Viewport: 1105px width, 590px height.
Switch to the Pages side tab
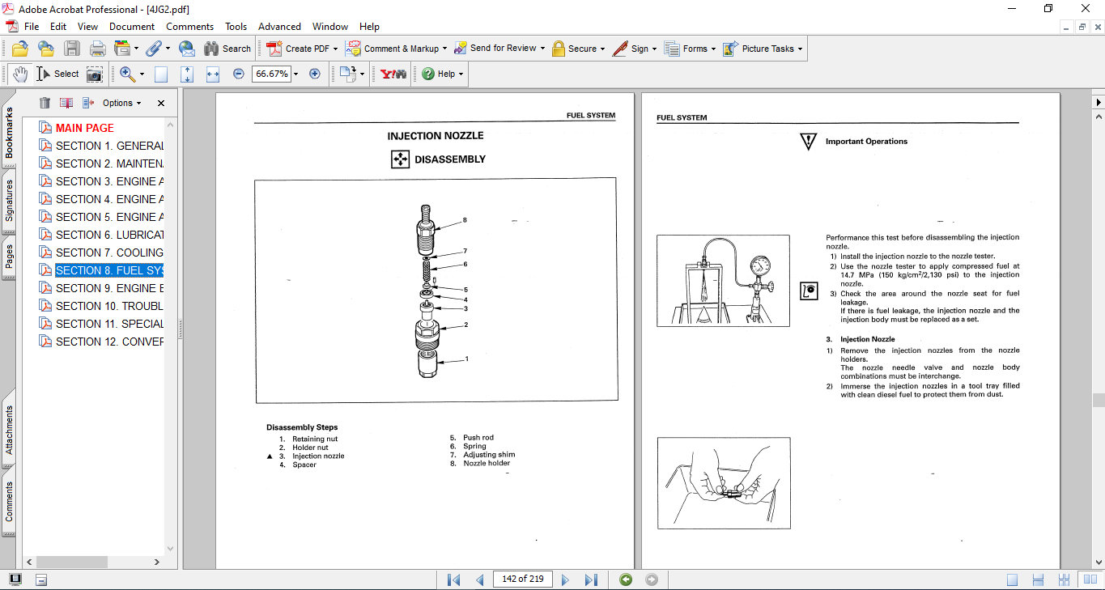pyautogui.click(x=9, y=257)
